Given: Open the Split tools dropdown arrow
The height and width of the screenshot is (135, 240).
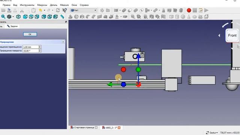Looking at the screenshot, I should [x=159, y=10].
